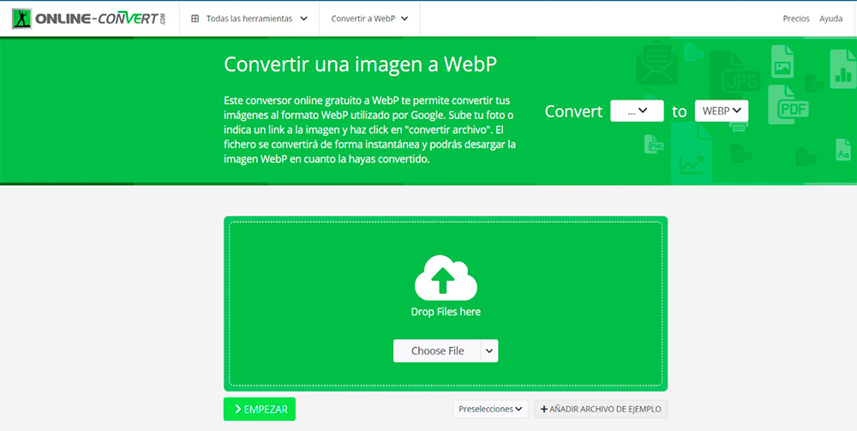Image resolution: width=857 pixels, height=431 pixels.
Task: Open the Convertir a WebP menu
Action: [x=369, y=18]
